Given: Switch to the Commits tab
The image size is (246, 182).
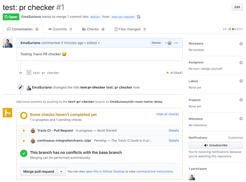Looking at the screenshot, I should coord(60,29).
